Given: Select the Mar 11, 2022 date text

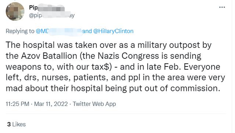Looking at the screenshot, I should [51, 104].
